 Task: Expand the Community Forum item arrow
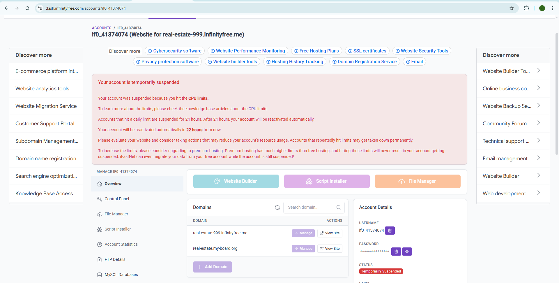coord(538,123)
